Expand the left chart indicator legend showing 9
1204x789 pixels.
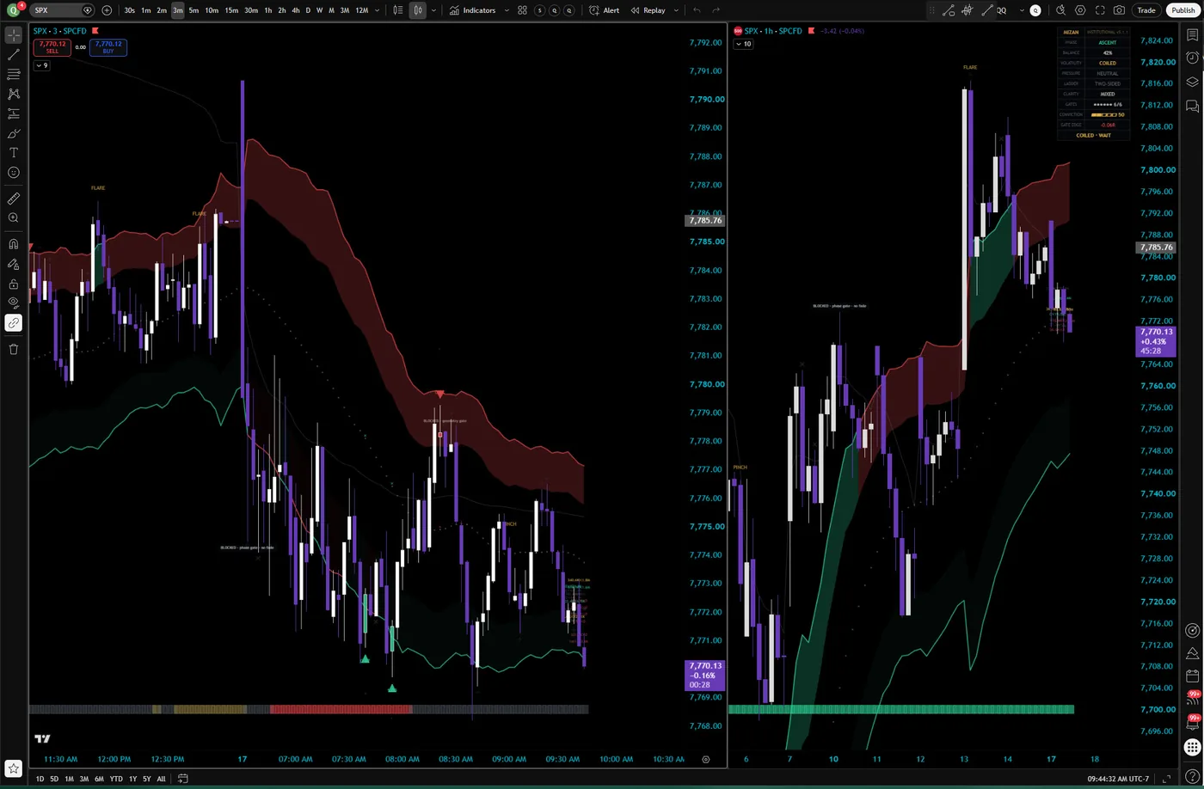click(41, 65)
